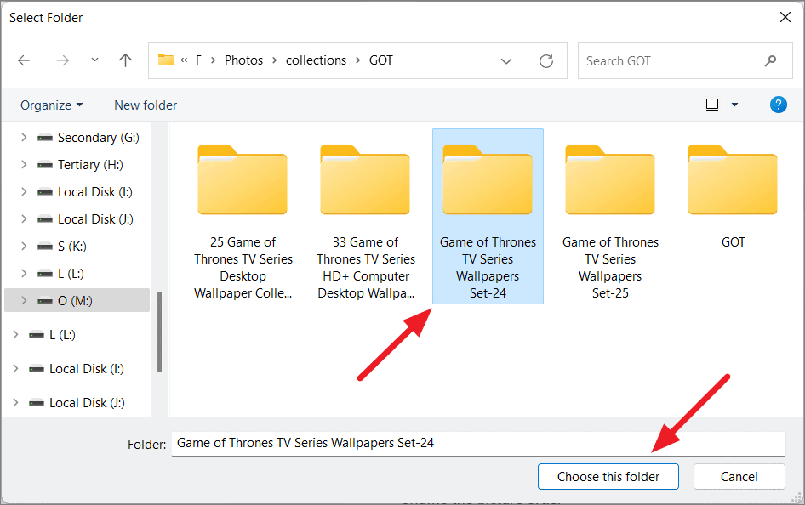Open the recent locations chevron
This screenshot has width=805, height=505.
point(94,60)
